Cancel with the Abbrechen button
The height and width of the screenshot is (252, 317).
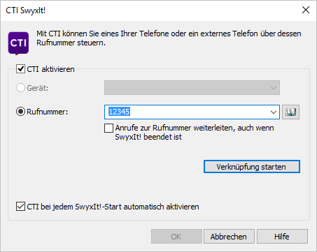(229, 237)
